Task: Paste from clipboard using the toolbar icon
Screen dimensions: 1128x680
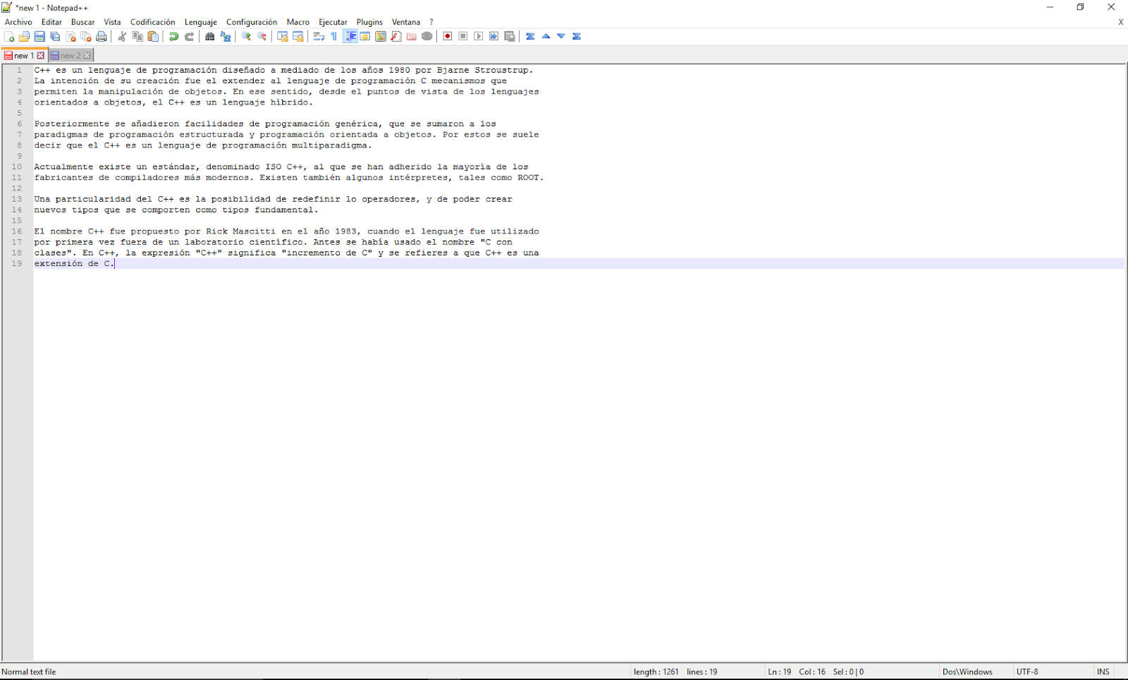Action: tap(153, 36)
